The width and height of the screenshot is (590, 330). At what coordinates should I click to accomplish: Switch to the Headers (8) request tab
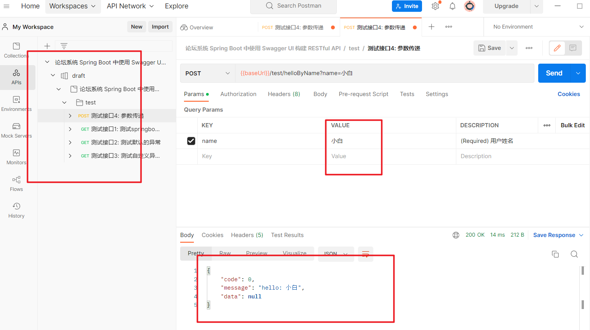[284, 94]
